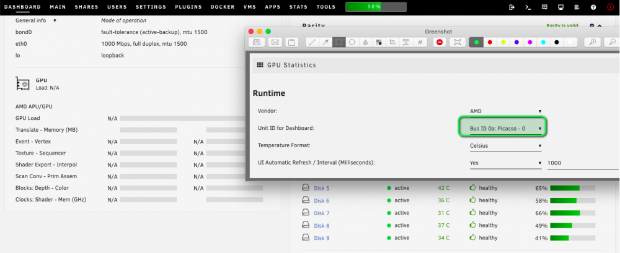Image resolution: width=620 pixels, height=253 pixels.
Task: Click the monitor info icon in header
Action: (560, 7)
